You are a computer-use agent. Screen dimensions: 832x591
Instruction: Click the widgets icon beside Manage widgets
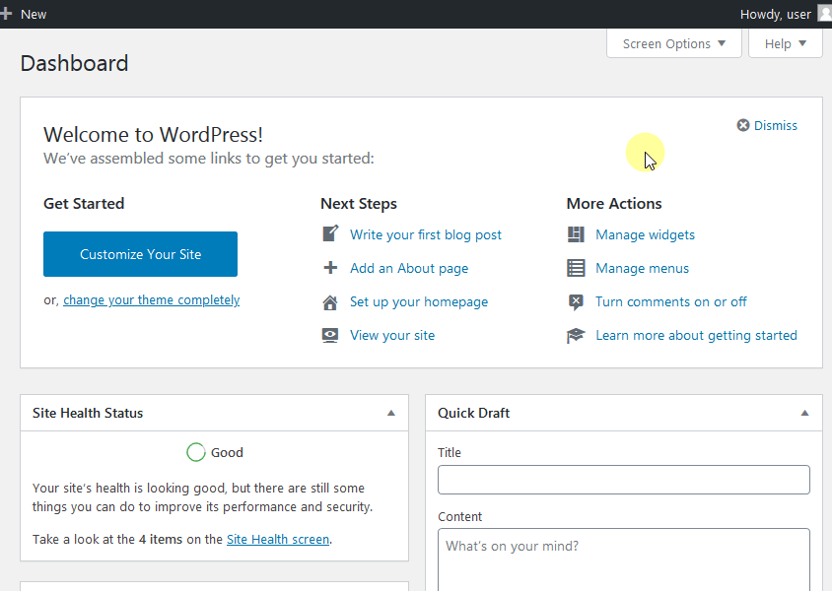point(576,234)
